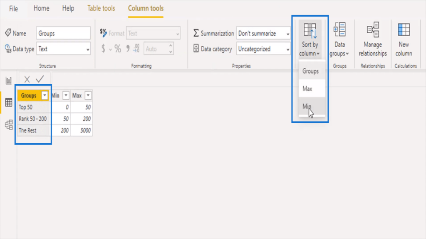Switch to the Help tab
The height and width of the screenshot is (239, 426).
[68, 8]
